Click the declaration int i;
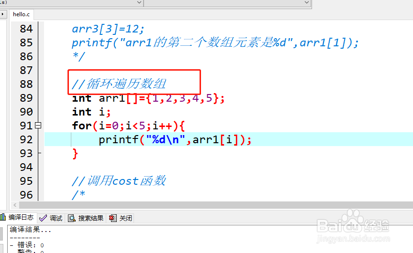Image resolution: width=413 pixels, height=253 pixels. [91, 112]
